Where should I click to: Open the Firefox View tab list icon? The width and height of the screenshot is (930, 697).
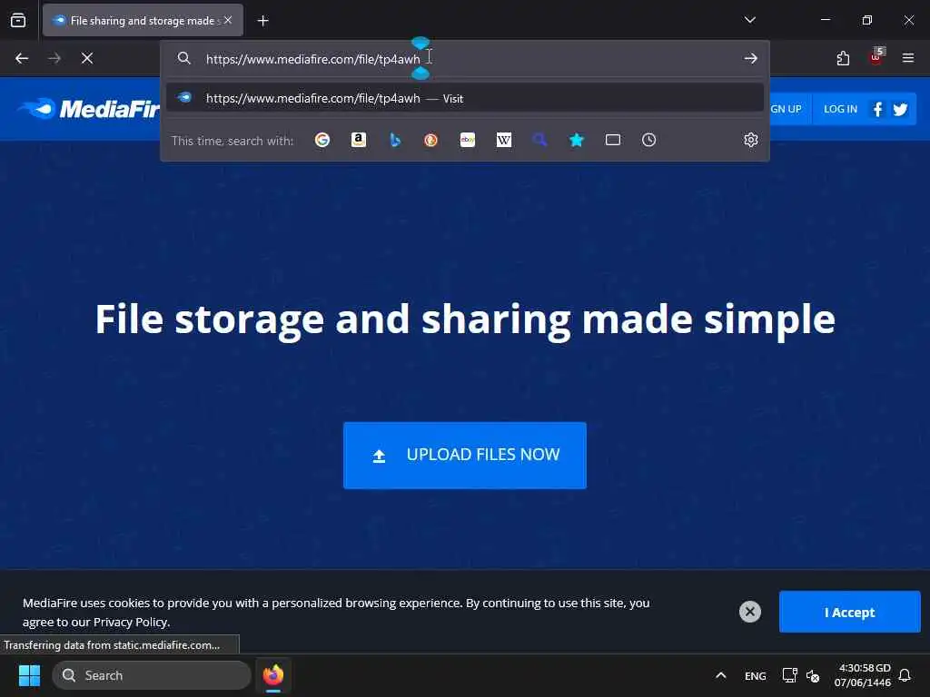[x=18, y=20]
